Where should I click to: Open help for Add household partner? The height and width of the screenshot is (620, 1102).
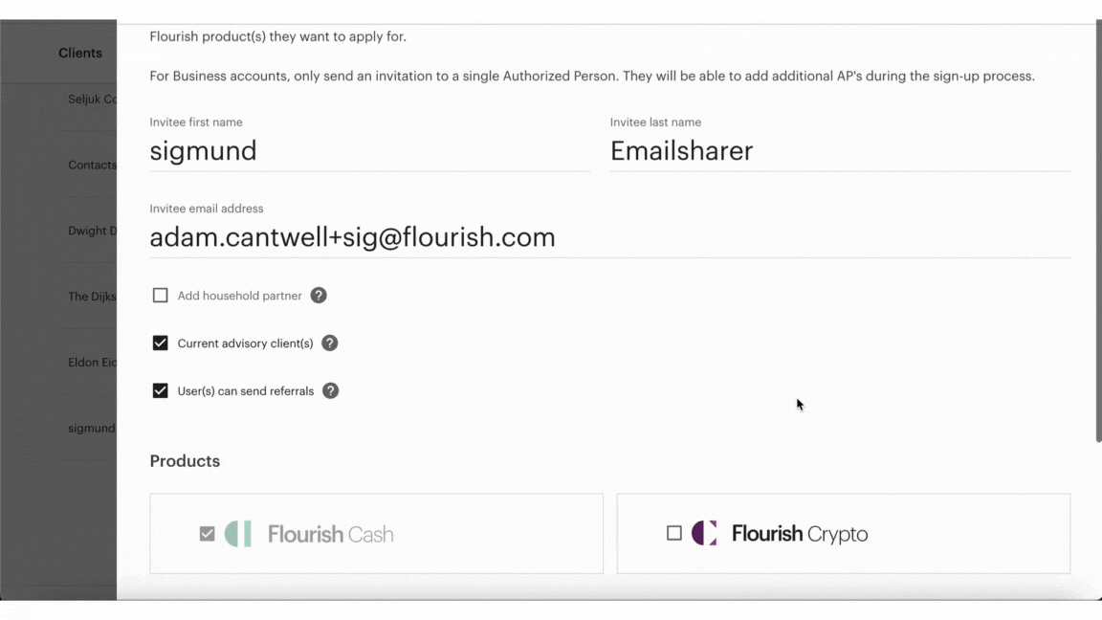tap(319, 296)
